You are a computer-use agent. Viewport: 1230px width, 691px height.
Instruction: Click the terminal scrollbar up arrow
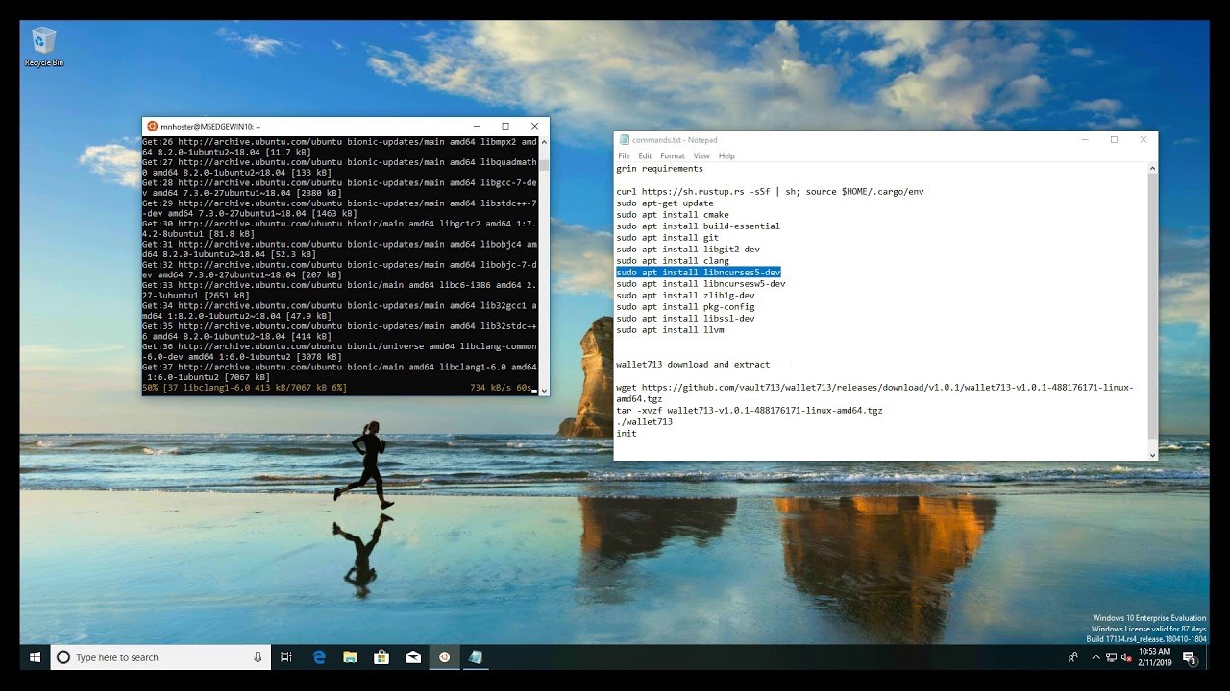[544, 141]
